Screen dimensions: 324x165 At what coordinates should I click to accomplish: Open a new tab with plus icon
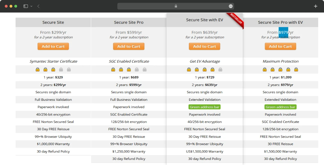pyautogui.click(x=316, y=6)
